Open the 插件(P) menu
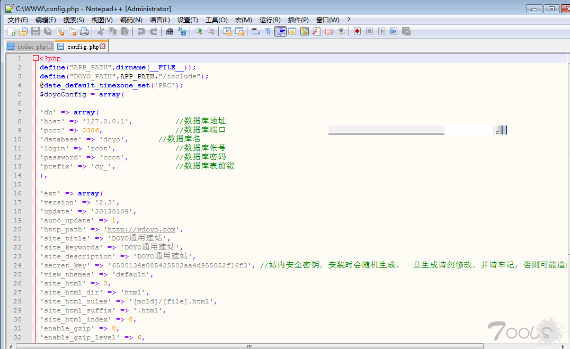The width and height of the screenshot is (570, 349). point(298,20)
